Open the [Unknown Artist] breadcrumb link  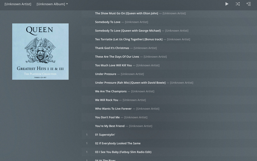pyautogui.click(x=18, y=4)
